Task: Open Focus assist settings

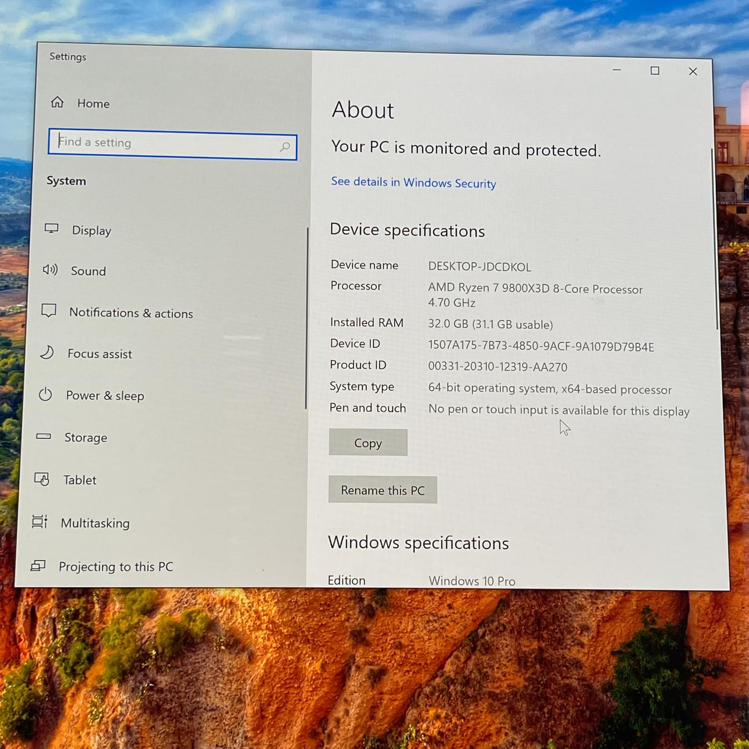Action: pos(99,354)
